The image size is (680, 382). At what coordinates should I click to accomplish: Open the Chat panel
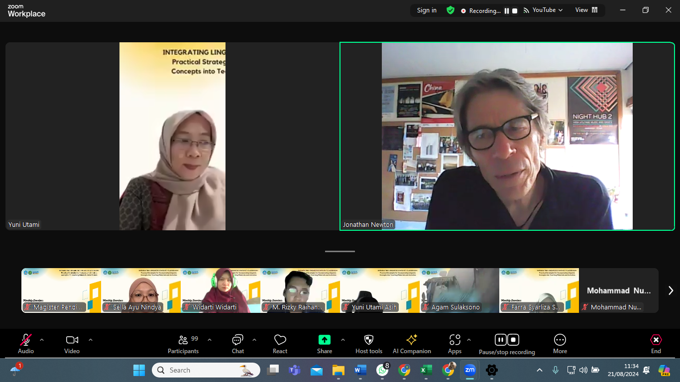[237, 344]
